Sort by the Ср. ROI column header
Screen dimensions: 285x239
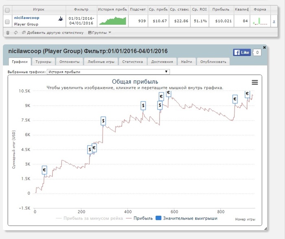[199, 9]
